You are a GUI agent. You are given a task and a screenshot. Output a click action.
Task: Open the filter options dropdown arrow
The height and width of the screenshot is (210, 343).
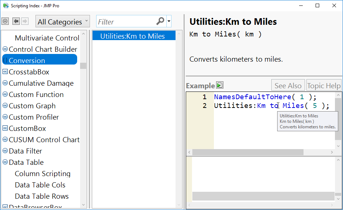tap(169, 22)
